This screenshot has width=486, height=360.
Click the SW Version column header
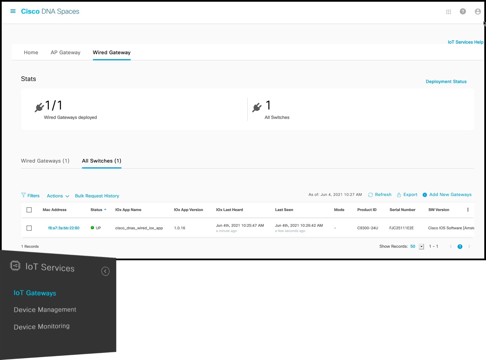click(x=439, y=210)
